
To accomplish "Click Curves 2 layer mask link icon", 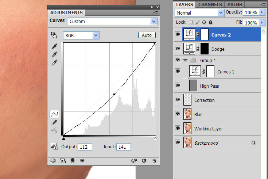I will click(197, 34).
